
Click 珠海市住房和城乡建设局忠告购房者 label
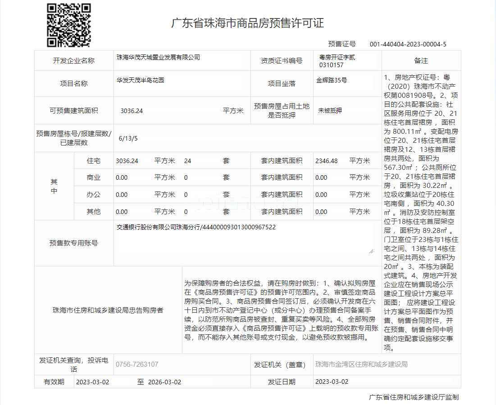pyautogui.click(x=108, y=310)
